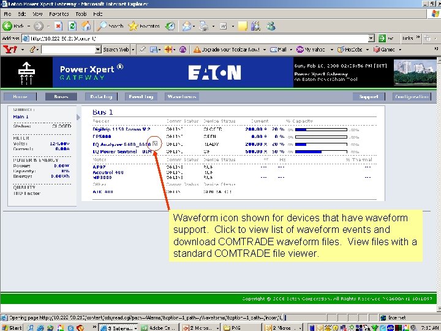The height and width of the screenshot is (331, 441).
Task: Click the Digitrip 1150 capacity bar
Action: (x=321, y=129)
